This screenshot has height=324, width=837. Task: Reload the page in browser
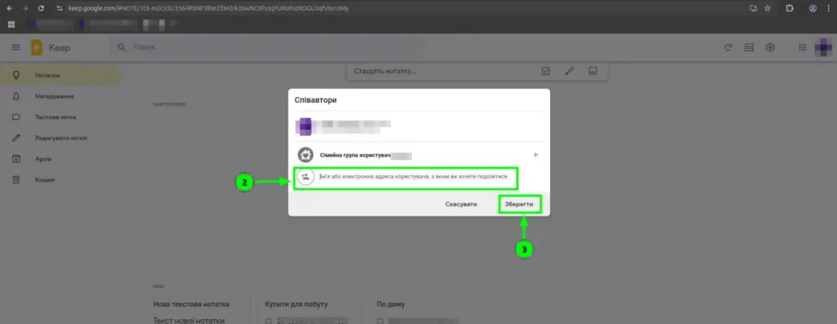coord(41,8)
